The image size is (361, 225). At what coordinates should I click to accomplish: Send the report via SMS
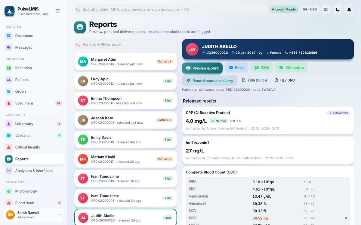(x=262, y=68)
